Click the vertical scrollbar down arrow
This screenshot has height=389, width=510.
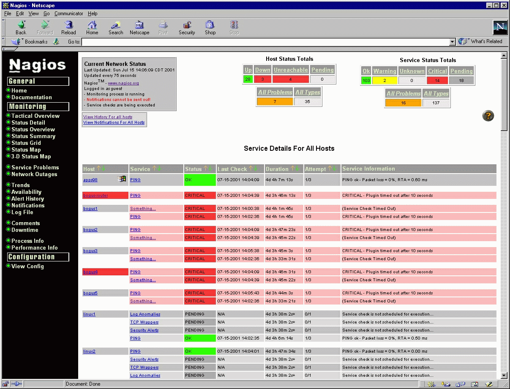pyautogui.click(x=504, y=375)
